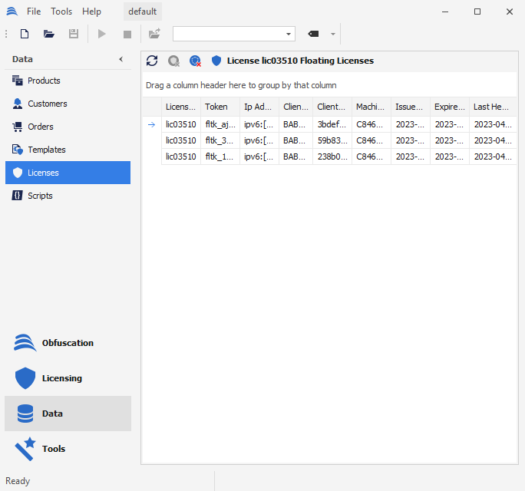
Task: Click the Save disk icon in toolbar
Action: 74,34
